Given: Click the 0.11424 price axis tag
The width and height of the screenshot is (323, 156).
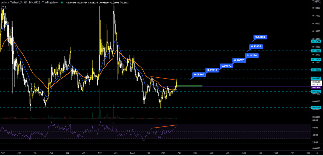Looking at the screenshot, I should (x=316, y=59).
